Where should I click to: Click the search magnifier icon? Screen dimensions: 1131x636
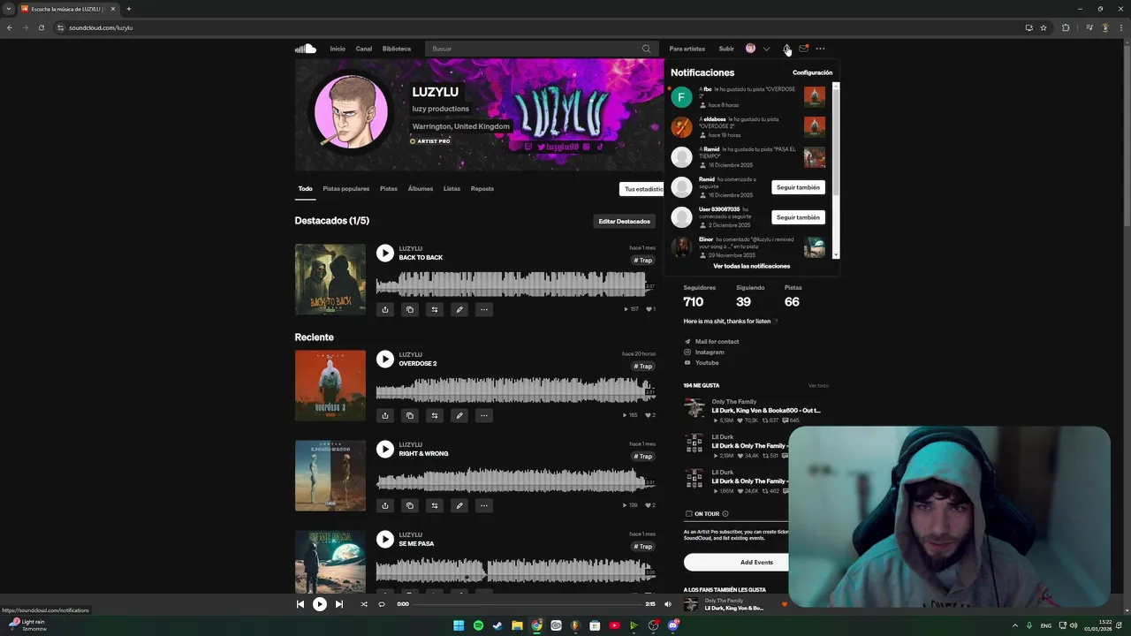(646, 49)
